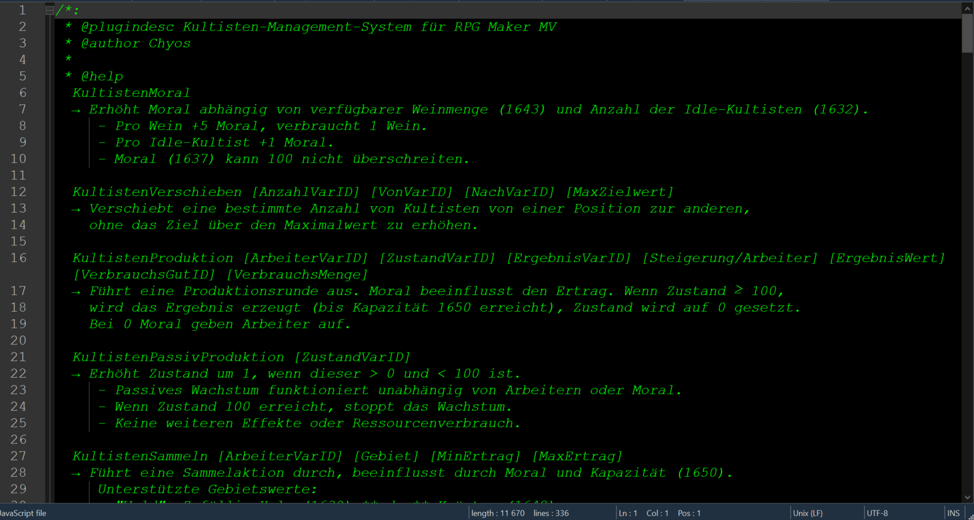Viewport: 974px width, 520px height.
Task: Click the vertical scrollbar thumb
Action: point(967,33)
